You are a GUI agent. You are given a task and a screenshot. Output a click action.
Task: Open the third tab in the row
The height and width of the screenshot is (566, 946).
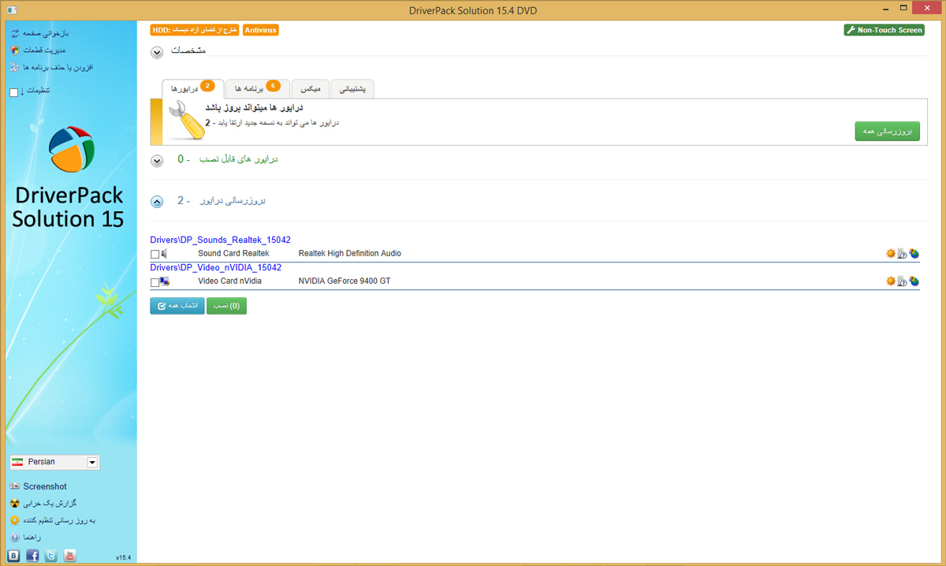[311, 89]
